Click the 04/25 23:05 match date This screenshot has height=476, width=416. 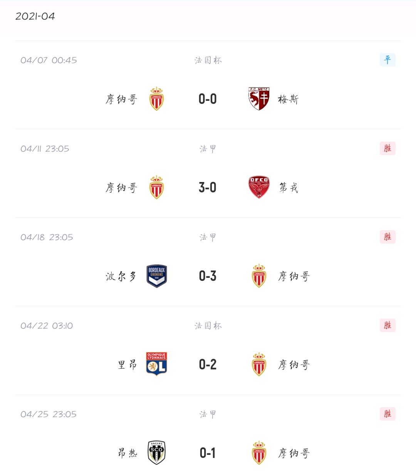[x=49, y=414]
